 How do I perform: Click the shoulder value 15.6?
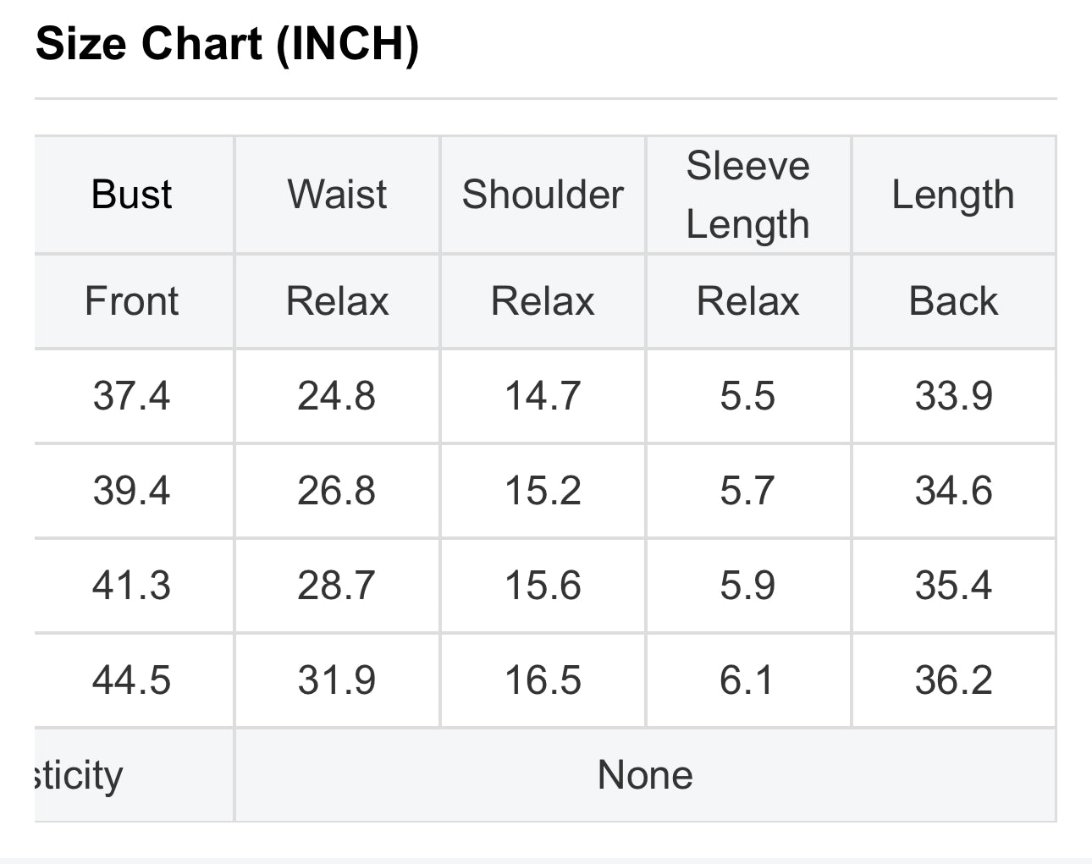click(x=543, y=586)
